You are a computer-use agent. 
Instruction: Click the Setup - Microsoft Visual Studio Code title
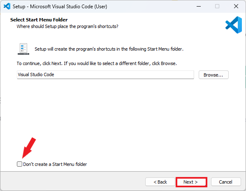pos(60,7)
